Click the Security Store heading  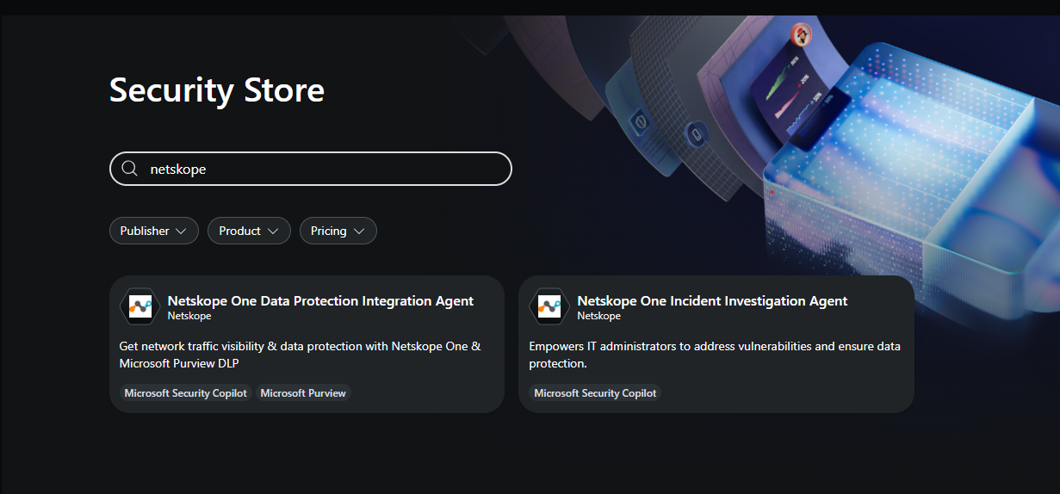217,90
